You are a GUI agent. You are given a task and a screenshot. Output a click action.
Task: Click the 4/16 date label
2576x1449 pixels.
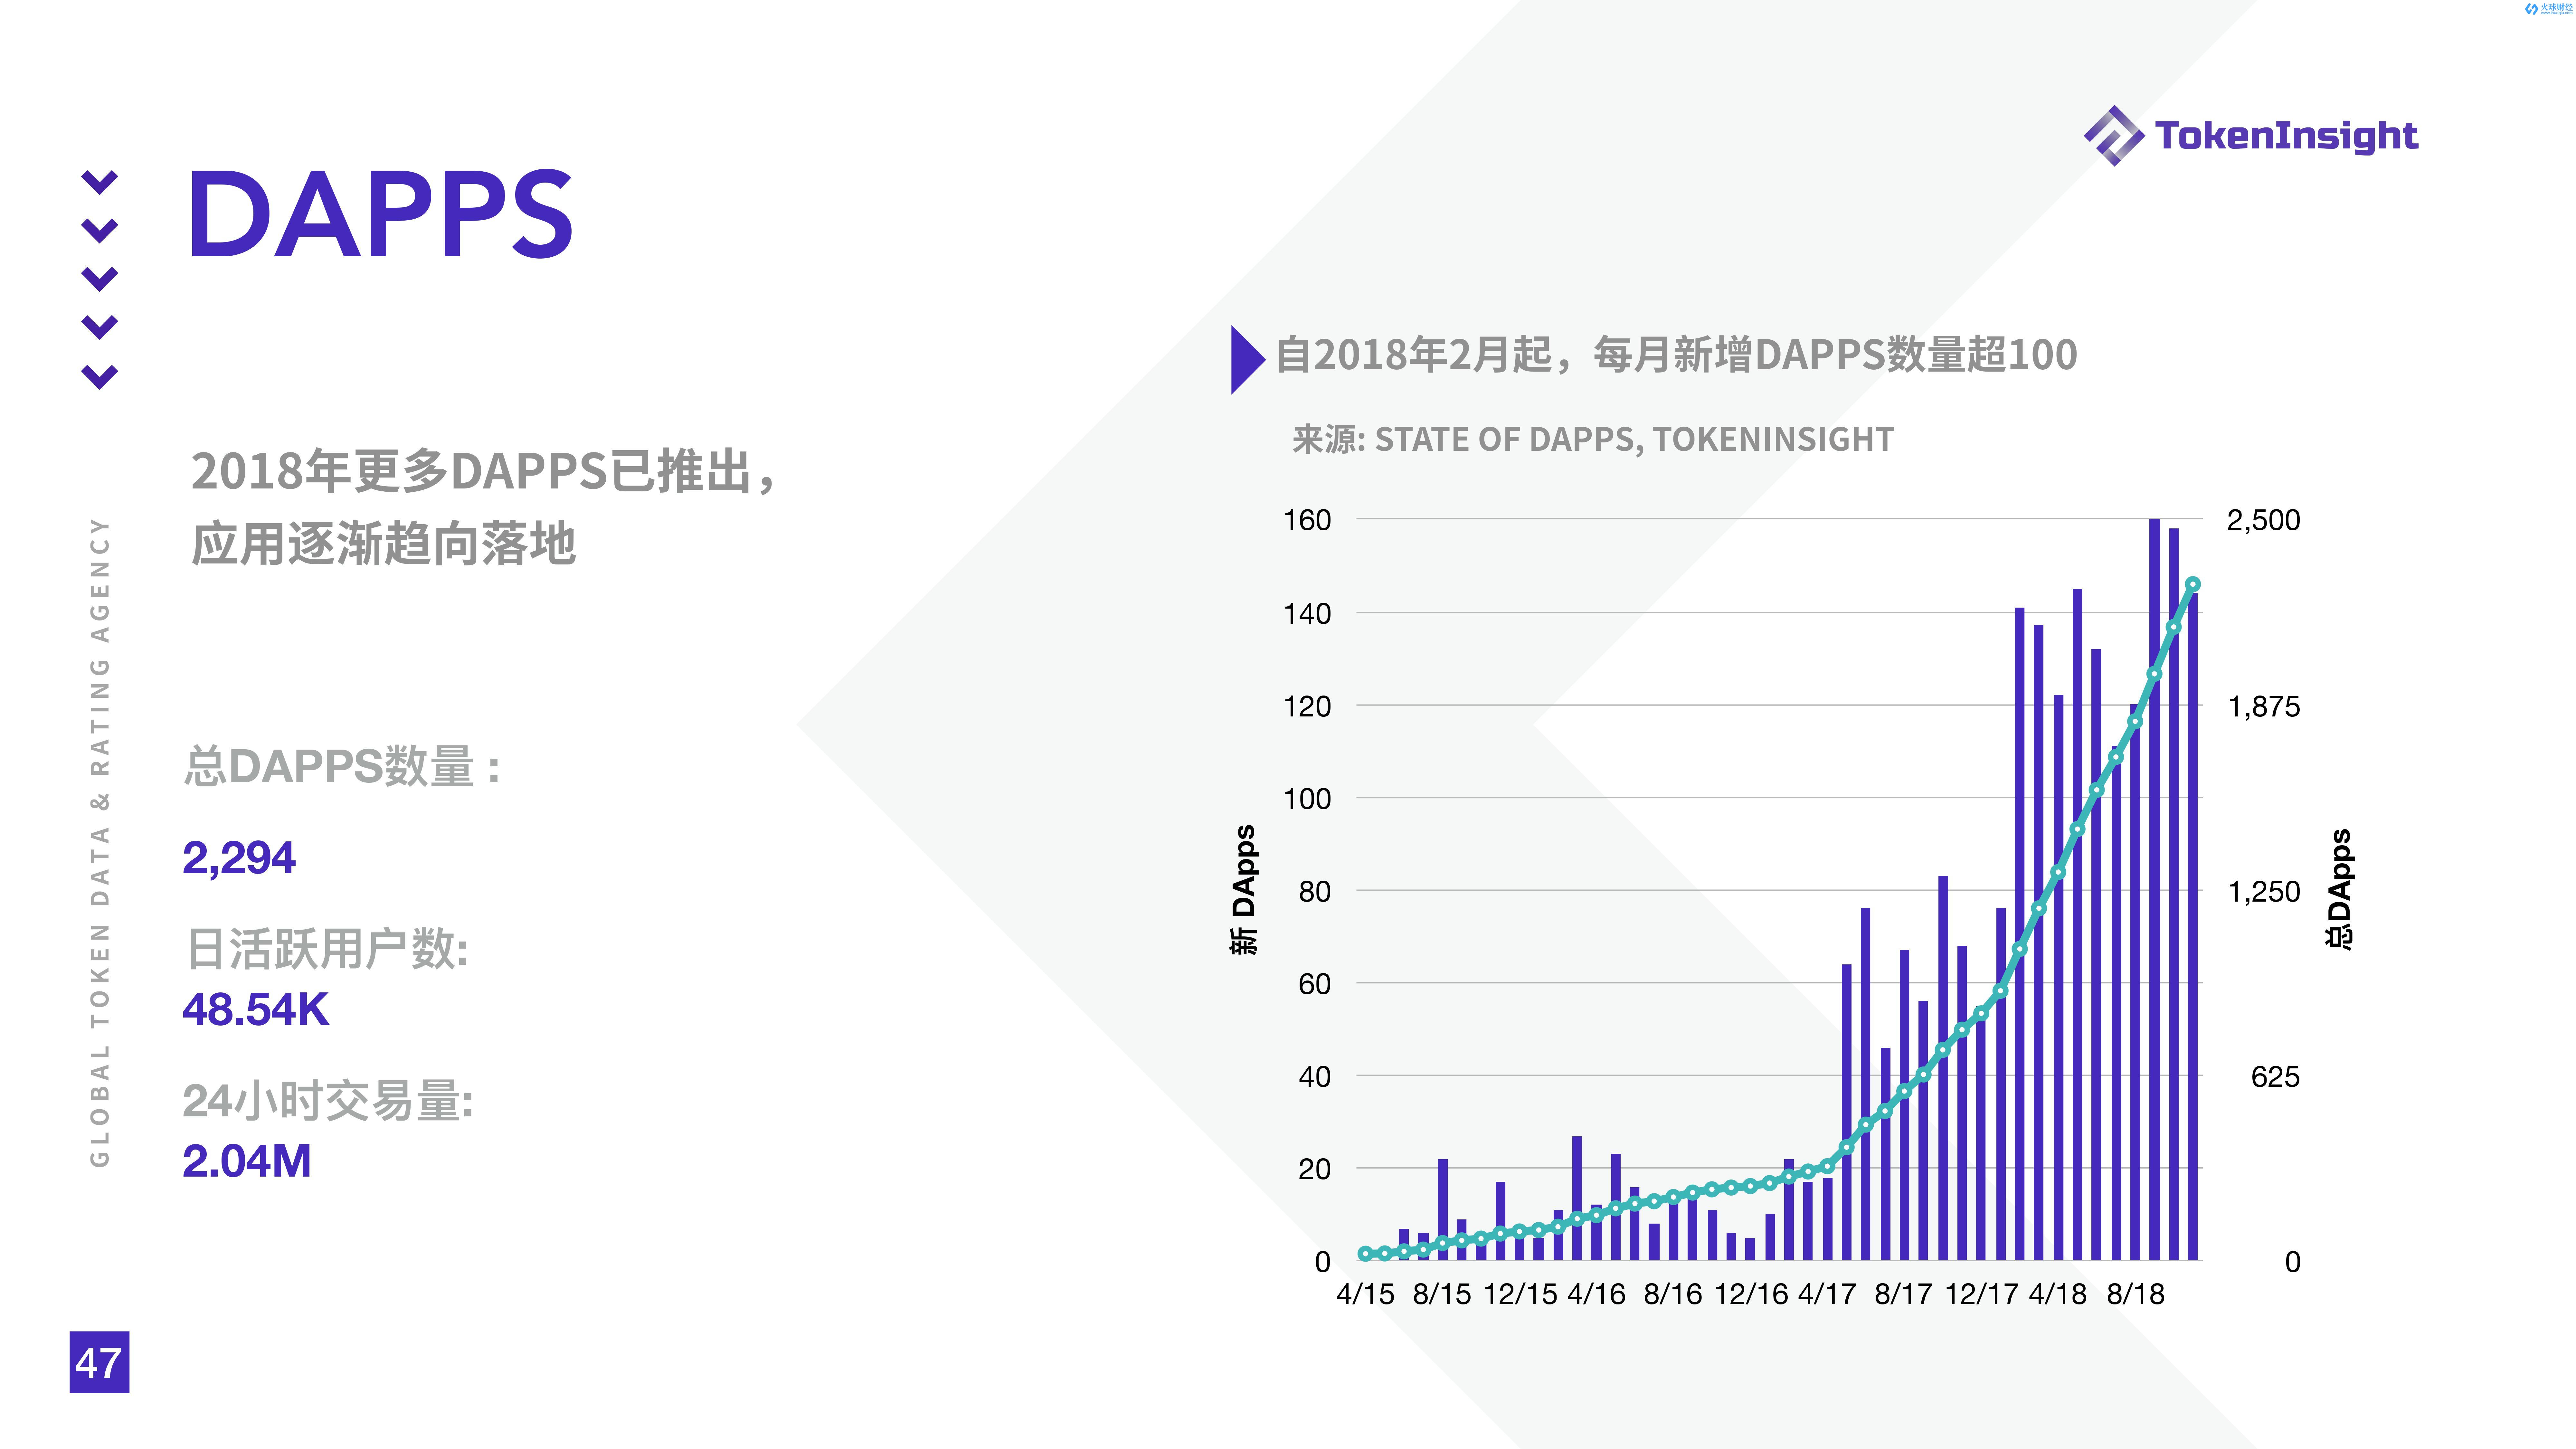point(1597,1294)
